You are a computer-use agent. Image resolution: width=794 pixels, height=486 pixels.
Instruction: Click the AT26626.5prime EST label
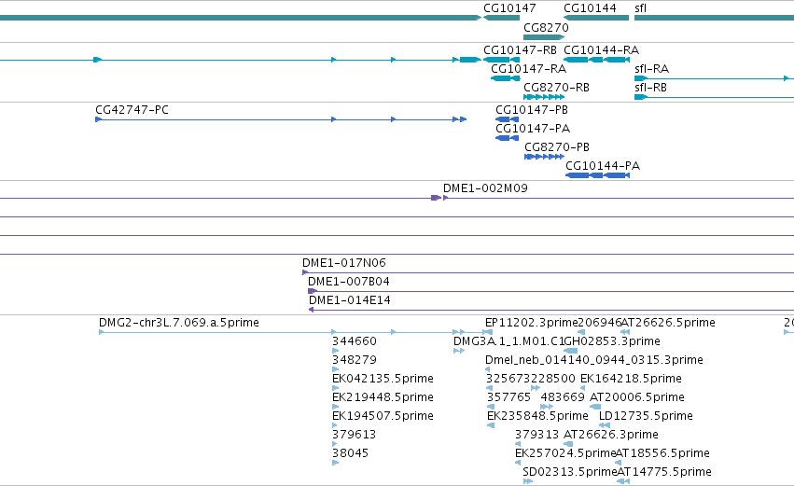coord(668,323)
